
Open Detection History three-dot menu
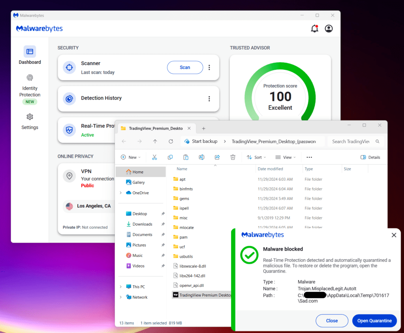(x=209, y=99)
